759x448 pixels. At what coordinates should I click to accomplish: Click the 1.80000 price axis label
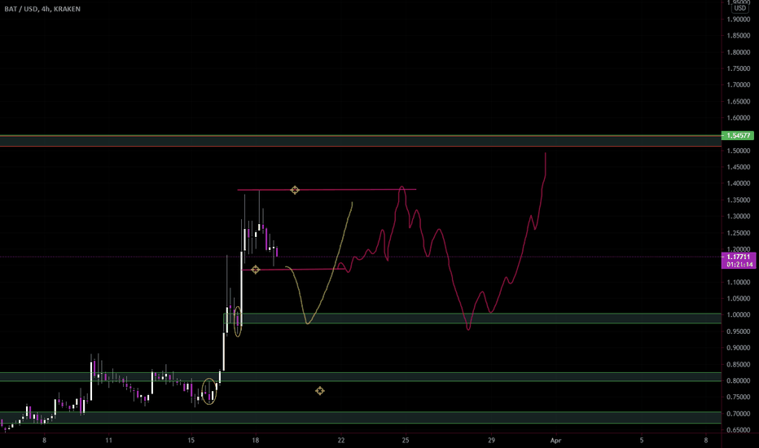pos(738,52)
